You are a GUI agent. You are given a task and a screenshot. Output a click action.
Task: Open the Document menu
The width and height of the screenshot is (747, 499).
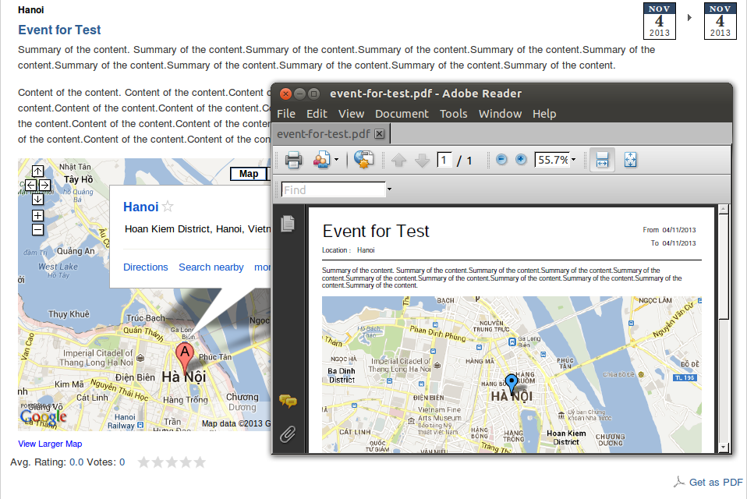402,114
